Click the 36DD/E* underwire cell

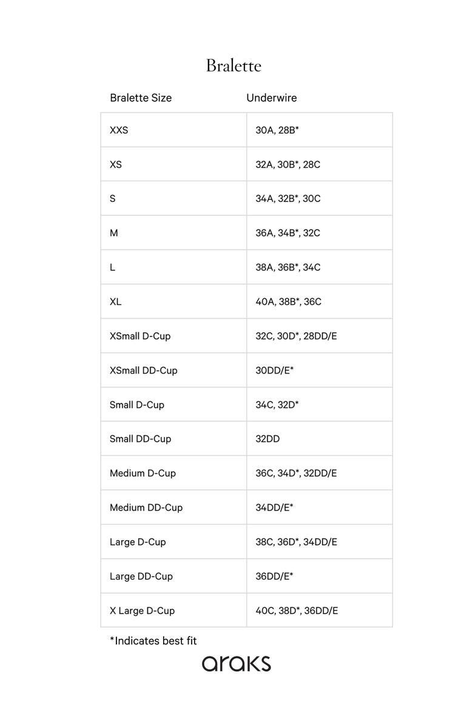(275, 576)
